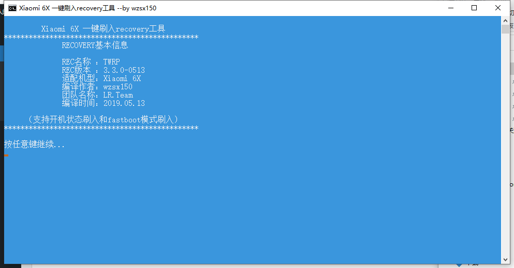Screen dimensions: 514x268
Task: Click the scrollbar up arrow
Action: tap(505, 20)
